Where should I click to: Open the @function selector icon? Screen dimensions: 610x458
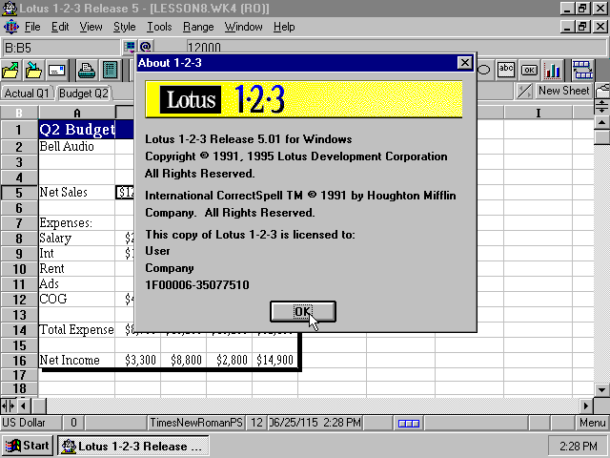pyautogui.click(x=146, y=48)
